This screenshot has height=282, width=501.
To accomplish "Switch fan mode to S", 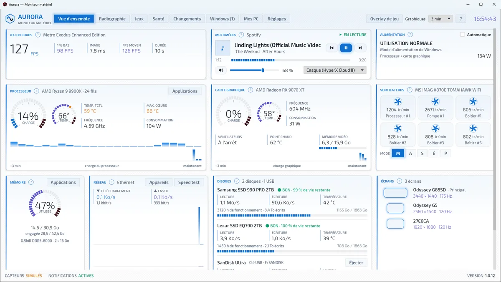I will 422,154.
